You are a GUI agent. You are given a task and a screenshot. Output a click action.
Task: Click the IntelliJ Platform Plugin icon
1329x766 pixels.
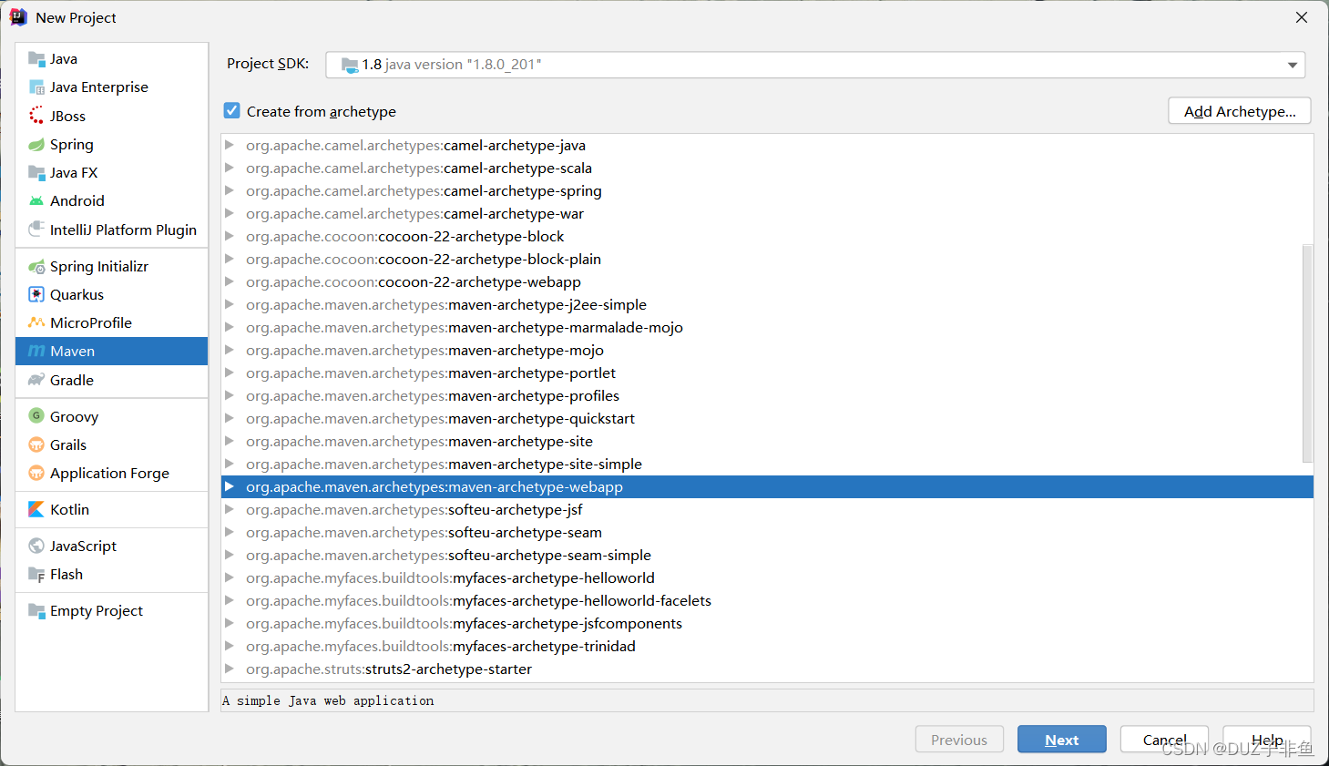coord(36,229)
